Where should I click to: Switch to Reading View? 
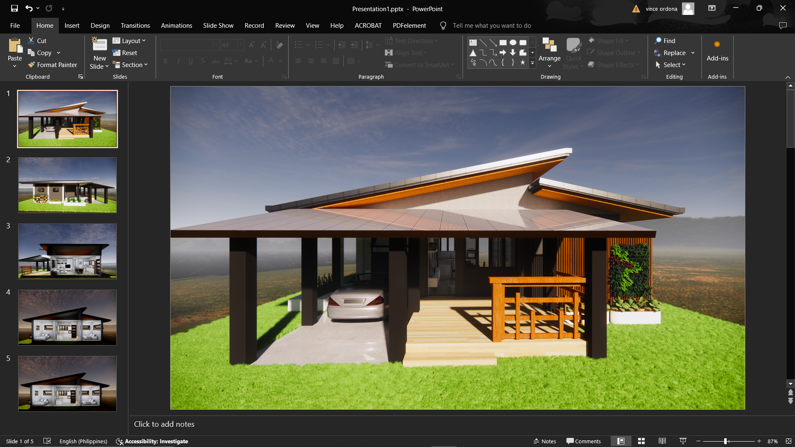(662, 441)
